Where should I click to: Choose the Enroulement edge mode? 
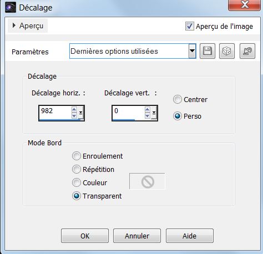click(77, 156)
